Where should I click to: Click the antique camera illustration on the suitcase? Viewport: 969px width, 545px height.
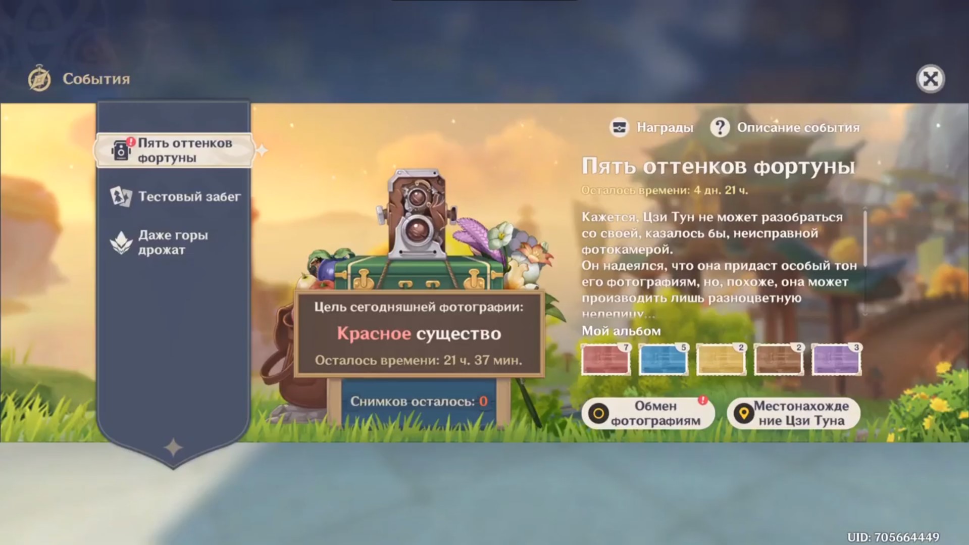coord(416,214)
